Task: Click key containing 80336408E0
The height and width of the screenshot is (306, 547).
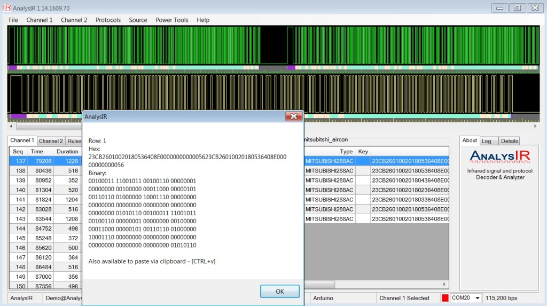Action: (x=410, y=200)
